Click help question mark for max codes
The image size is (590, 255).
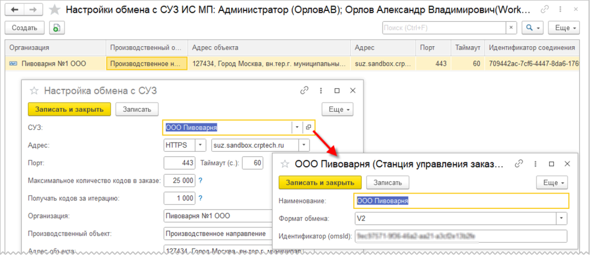[x=201, y=181]
